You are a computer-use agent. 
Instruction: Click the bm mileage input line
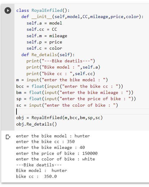point(75,92)
